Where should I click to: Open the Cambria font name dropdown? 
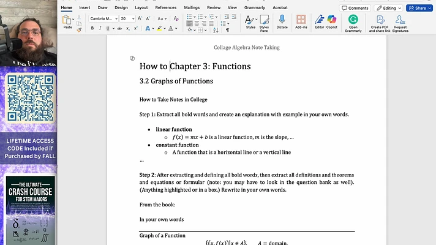(116, 18)
